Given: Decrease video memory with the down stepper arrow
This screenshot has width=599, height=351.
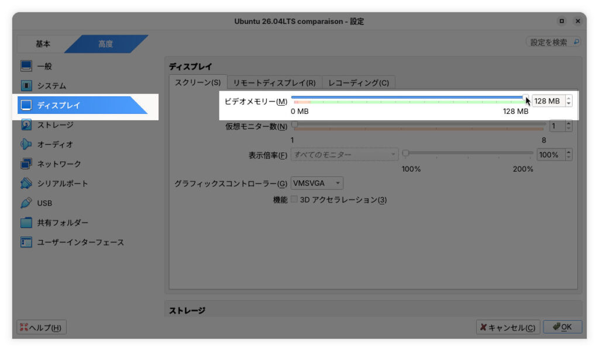Looking at the screenshot, I should (569, 104).
